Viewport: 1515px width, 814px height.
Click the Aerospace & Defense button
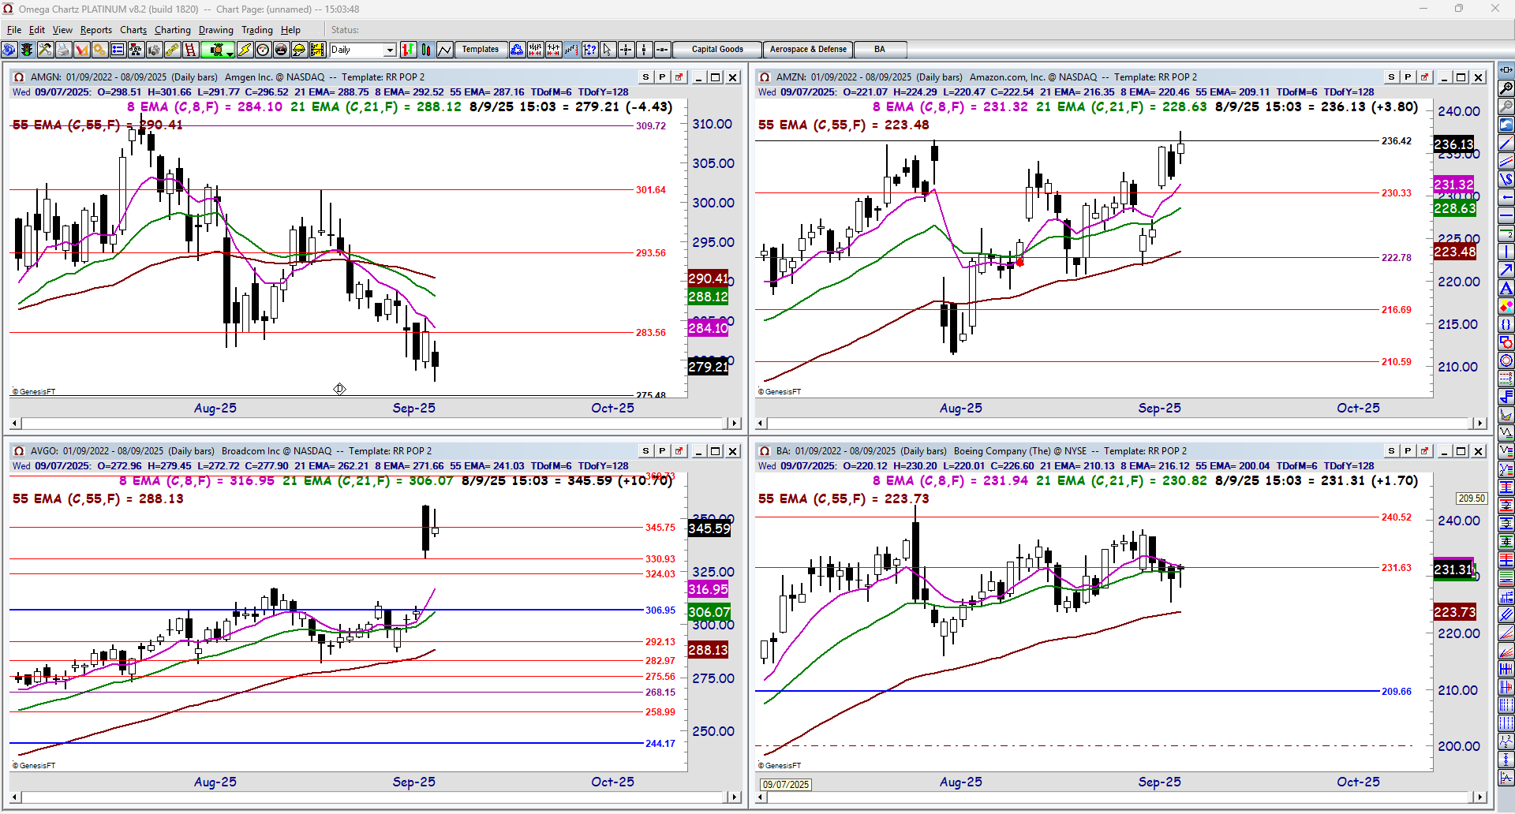808,50
